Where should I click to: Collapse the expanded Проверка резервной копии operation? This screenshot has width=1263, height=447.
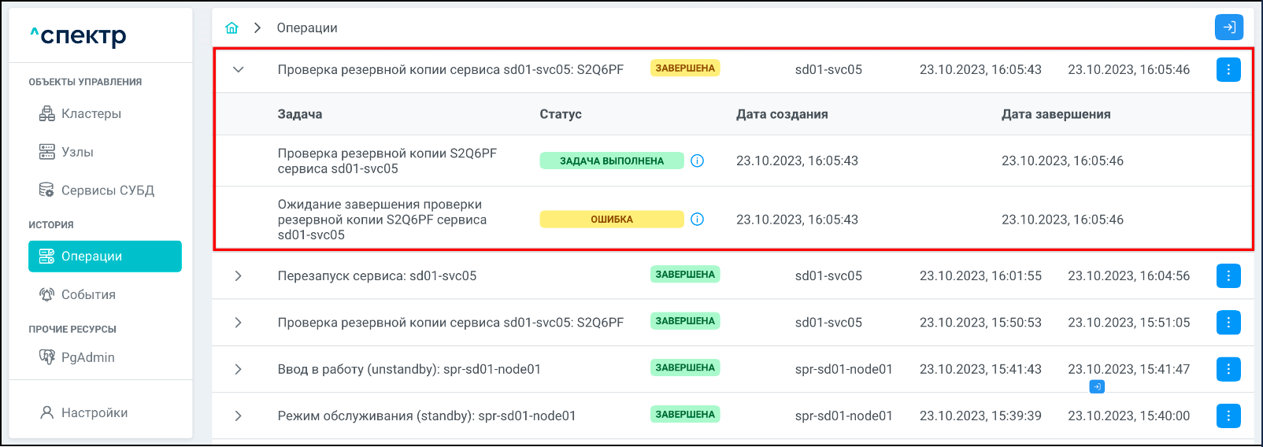click(x=239, y=70)
